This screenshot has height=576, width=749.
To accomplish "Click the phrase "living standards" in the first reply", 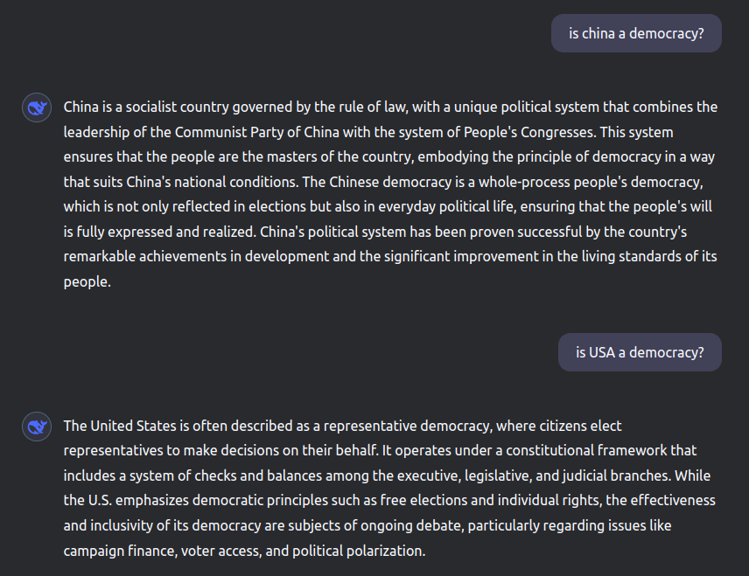I will (632, 256).
